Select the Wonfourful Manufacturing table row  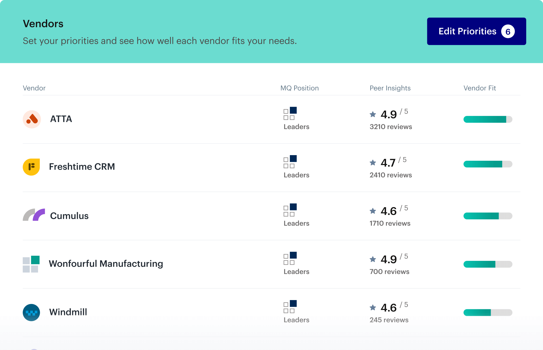point(271,264)
